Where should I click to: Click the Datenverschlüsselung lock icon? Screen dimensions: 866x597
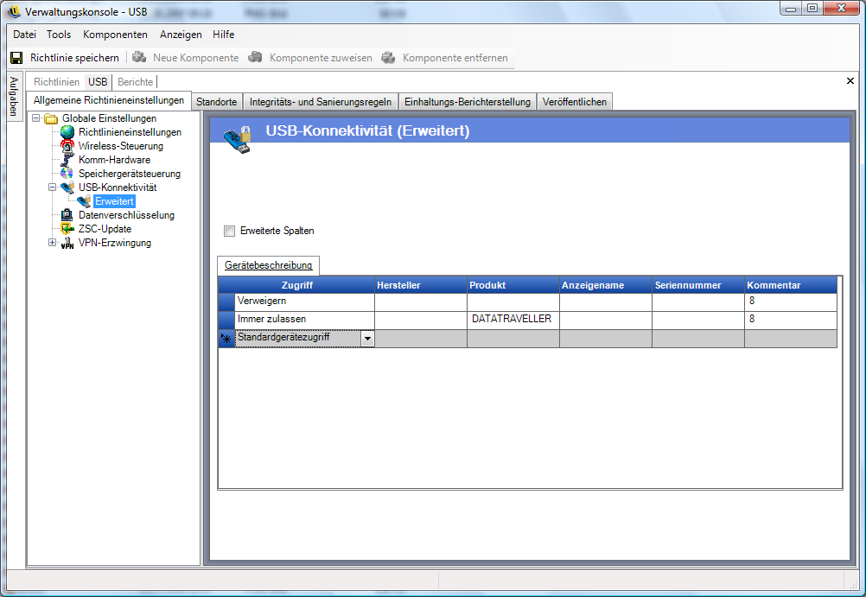[x=67, y=215]
